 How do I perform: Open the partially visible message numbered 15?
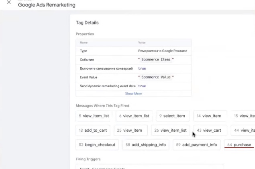point(244,116)
